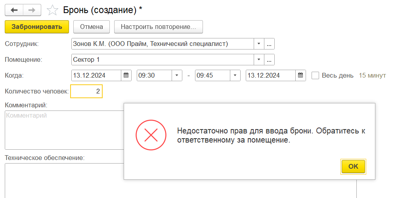Open calendar picker for start date
Screen dimensions: 394x198
tap(126, 75)
